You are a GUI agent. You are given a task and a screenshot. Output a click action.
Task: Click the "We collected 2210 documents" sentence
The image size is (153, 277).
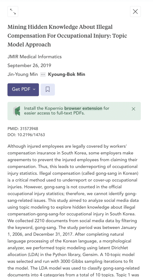[x=72, y=224]
